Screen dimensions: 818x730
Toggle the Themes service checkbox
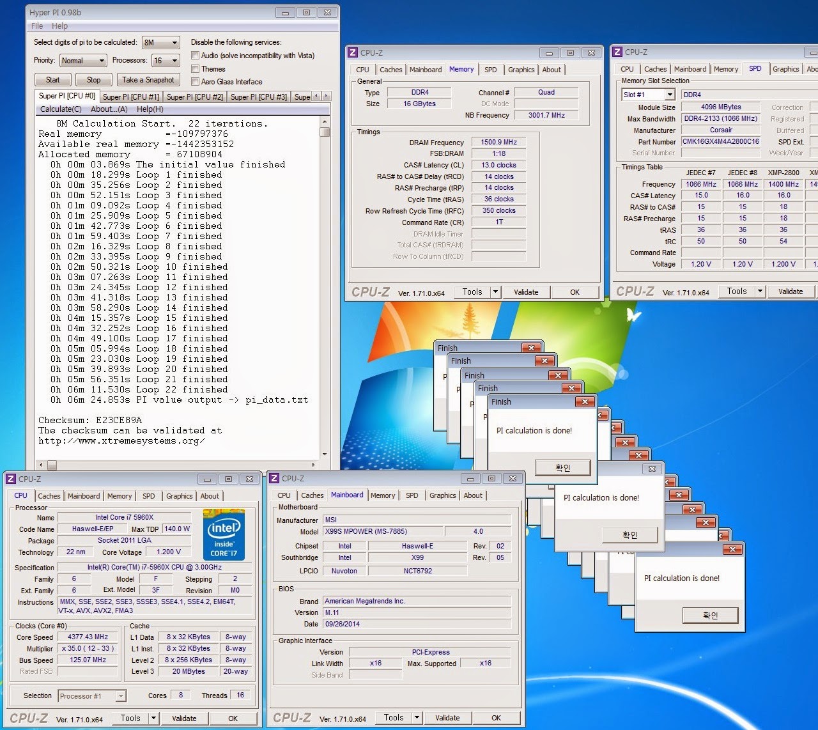pyautogui.click(x=196, y=68)
